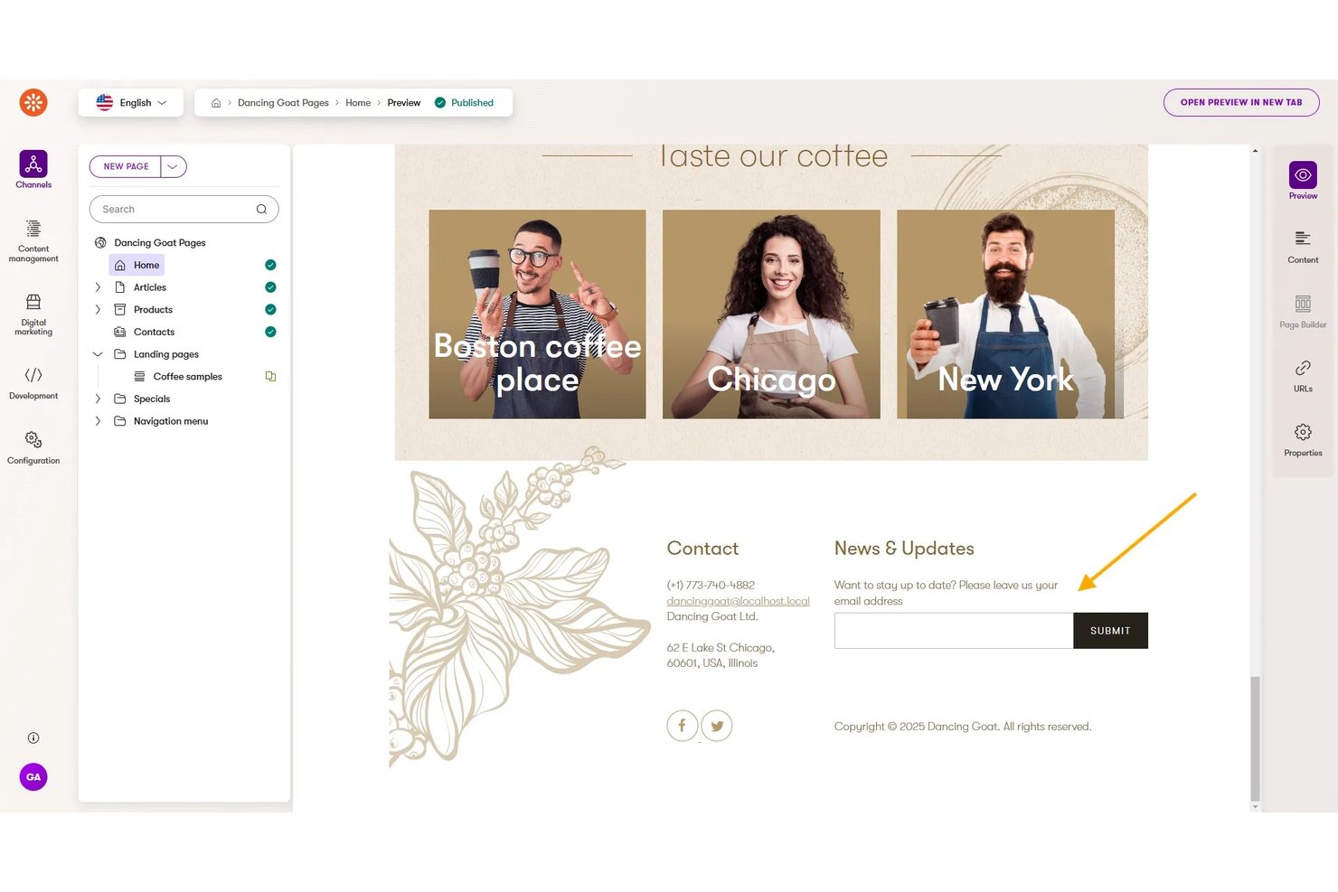Click the New Page button
This screenshot has height=892, width=1338.
[x=126, y=167]
